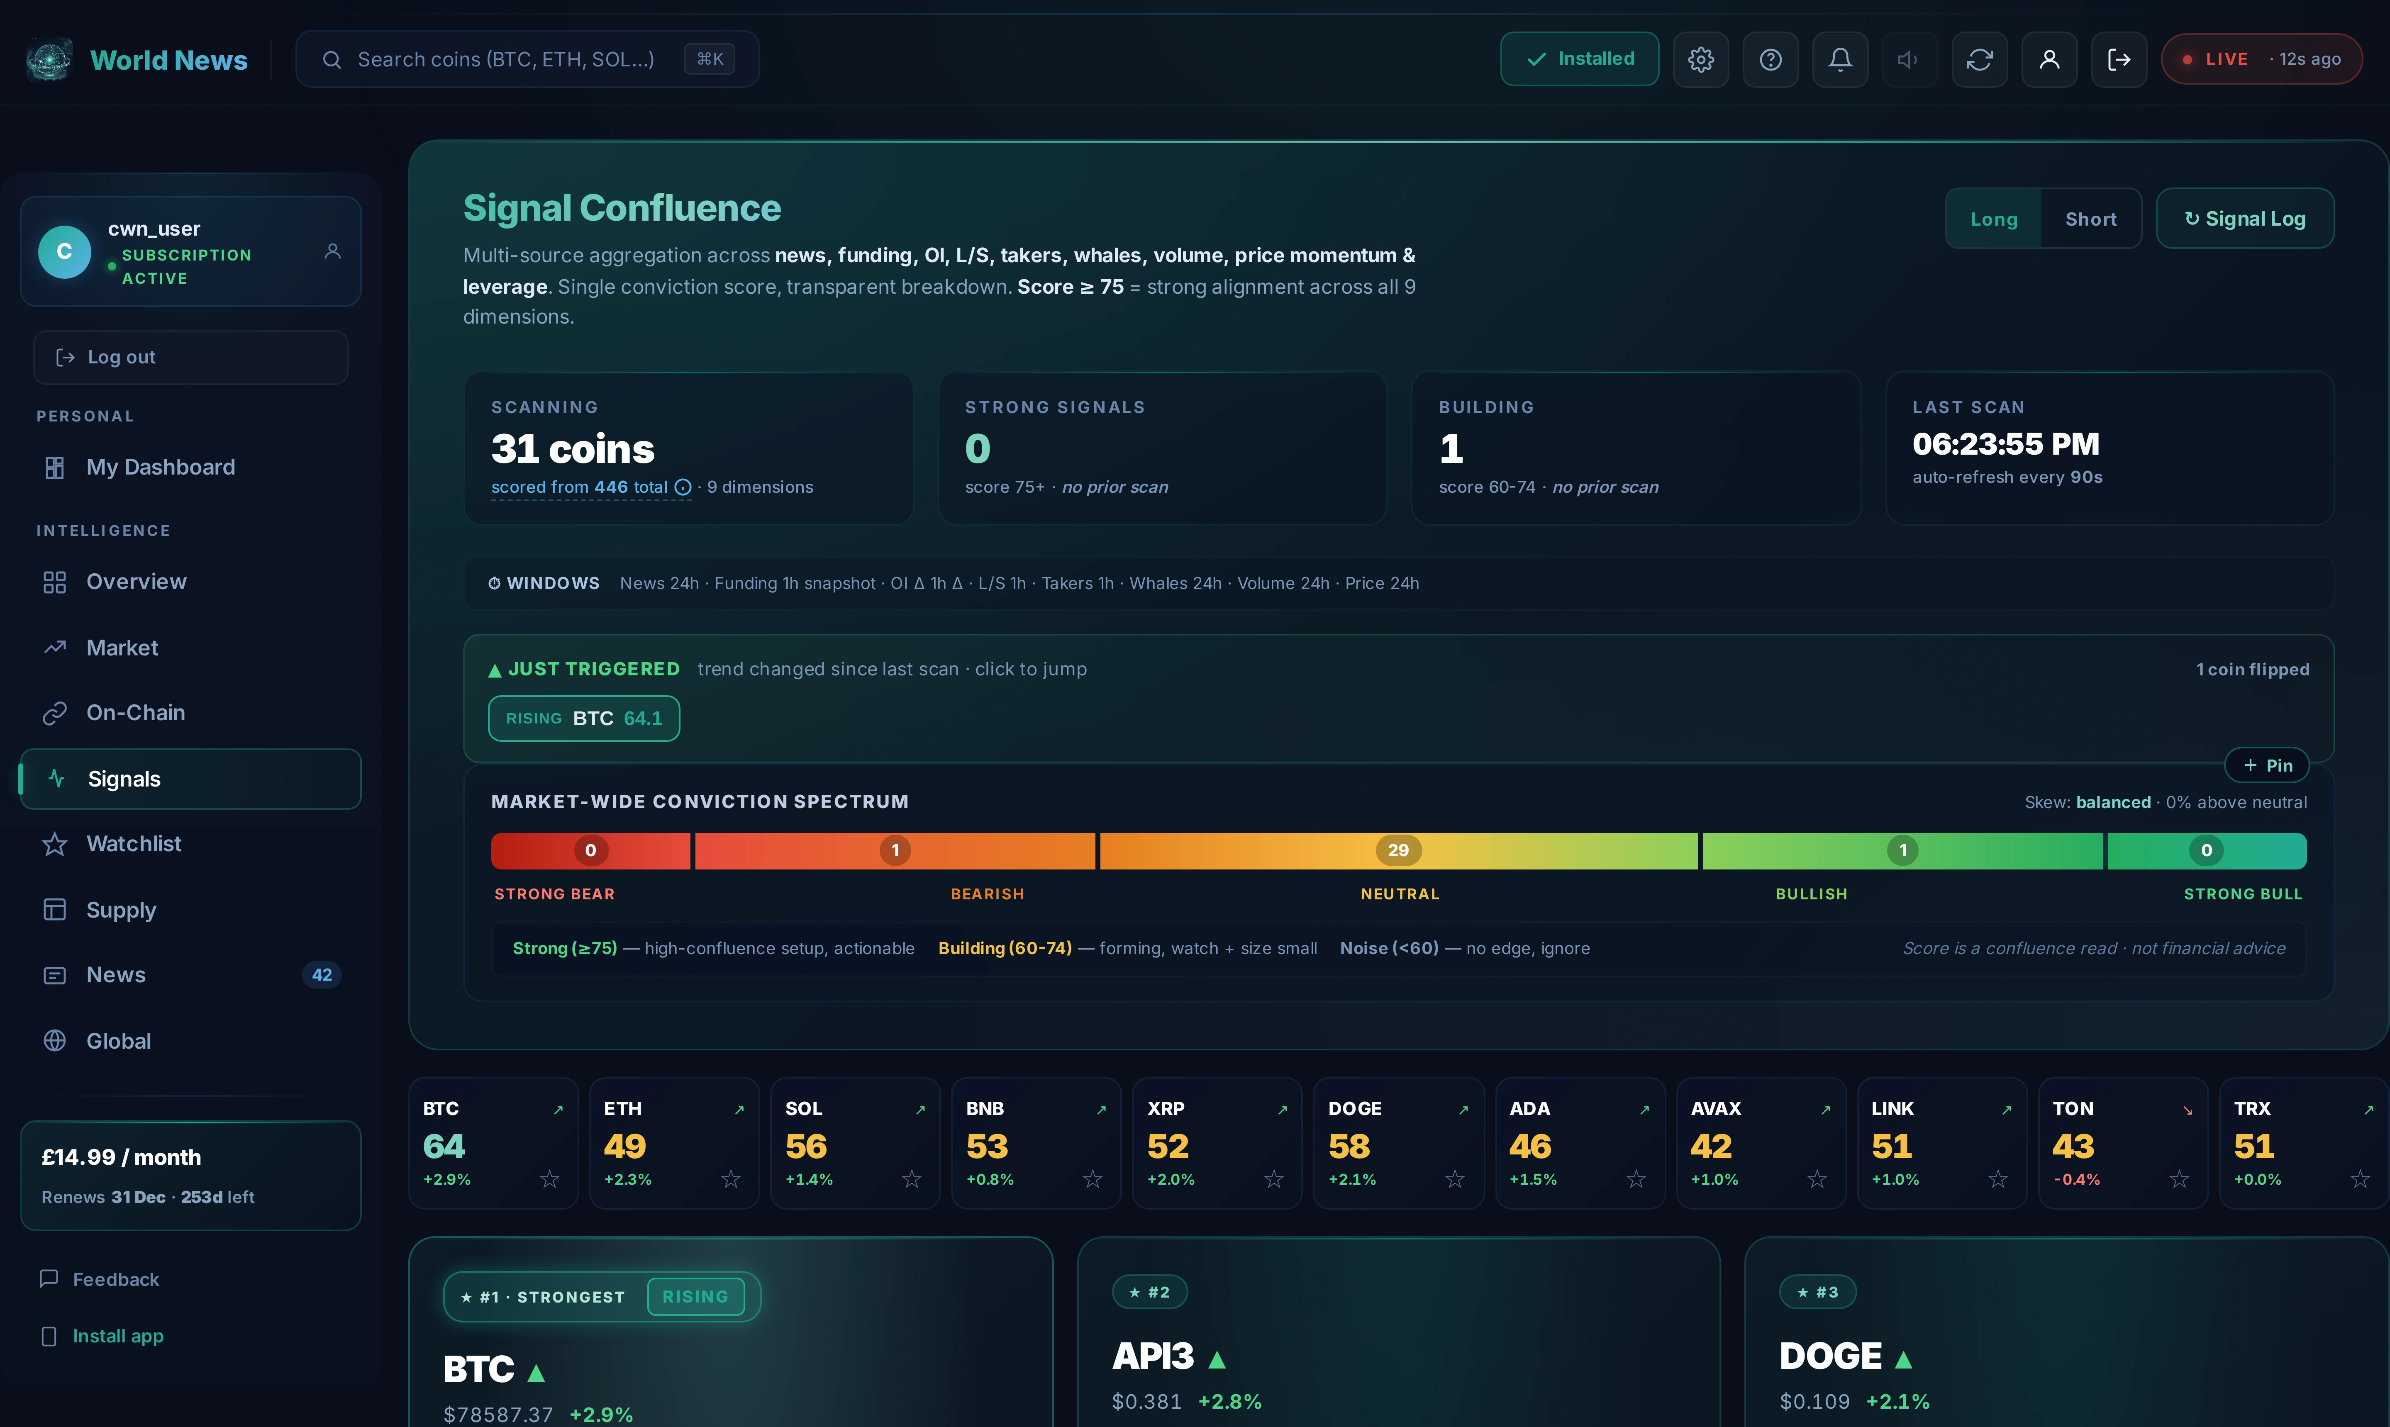Star DOGE in the coin score strip

tap(1455, 1179)
